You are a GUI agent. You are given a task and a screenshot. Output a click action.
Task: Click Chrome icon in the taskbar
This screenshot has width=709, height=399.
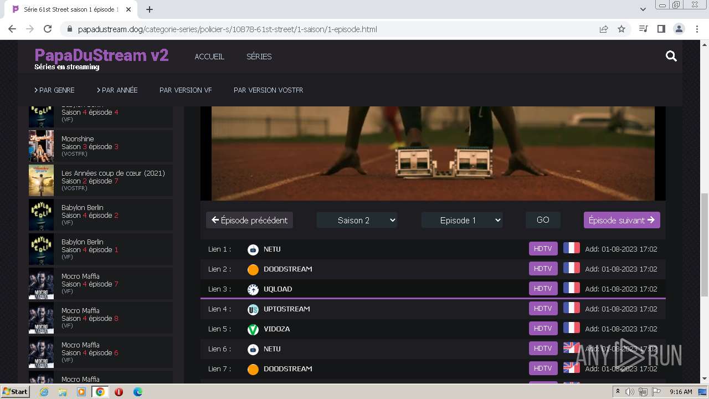(100, 392)
